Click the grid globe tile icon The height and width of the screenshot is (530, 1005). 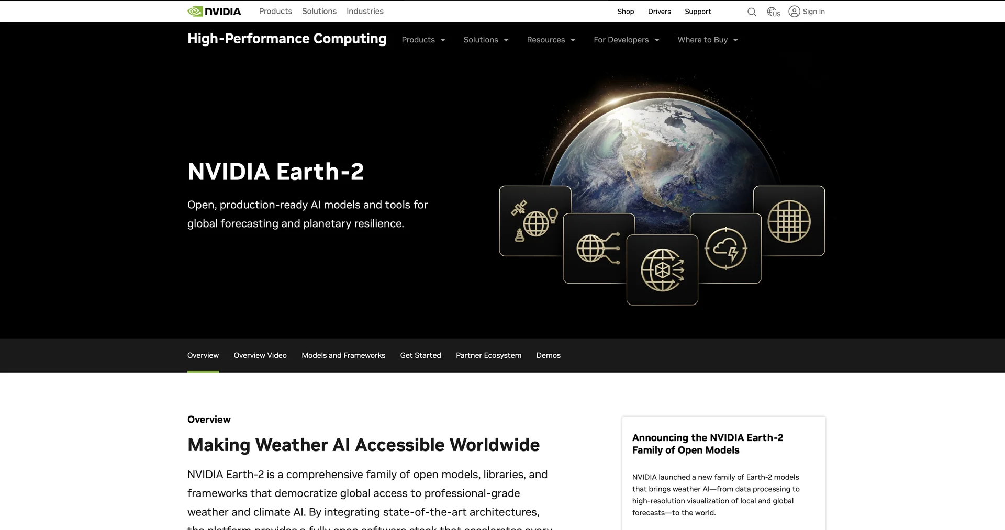(x=789, y=221)
